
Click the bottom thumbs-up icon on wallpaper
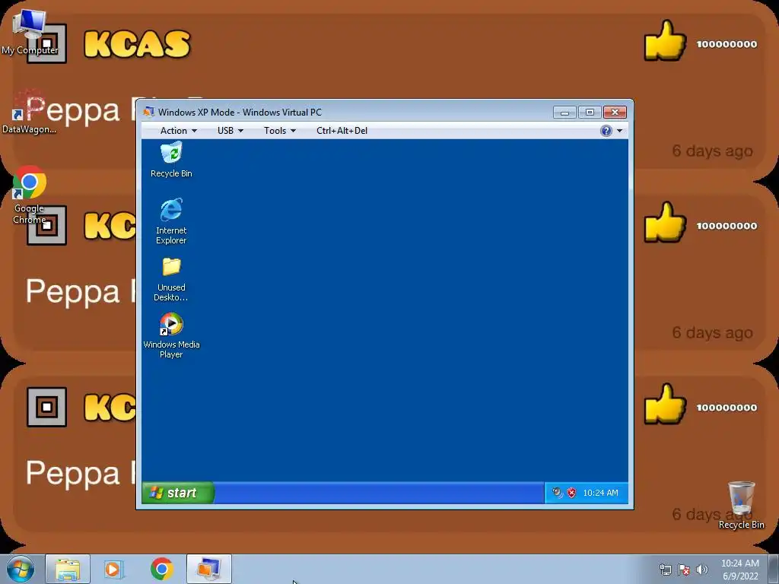click(665, 405)
